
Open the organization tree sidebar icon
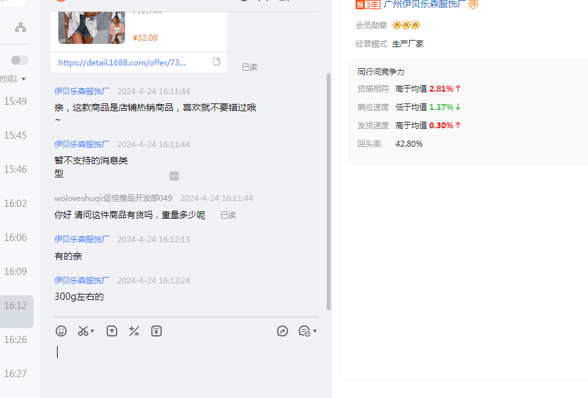[x=20, y=27]
